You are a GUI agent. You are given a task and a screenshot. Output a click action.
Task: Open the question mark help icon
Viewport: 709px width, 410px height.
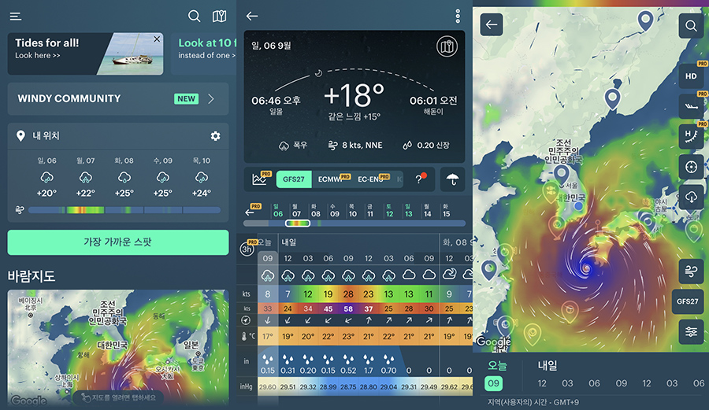coord(420,179)
